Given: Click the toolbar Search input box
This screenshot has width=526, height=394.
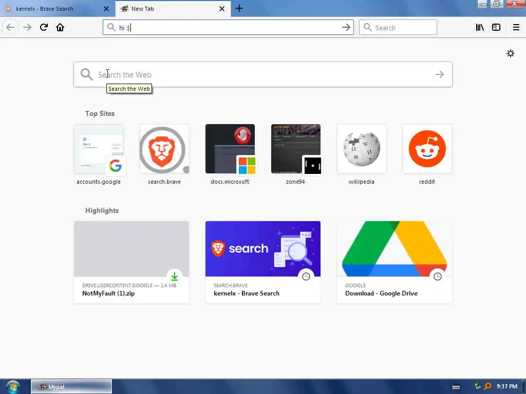Looking at the screenshot, I should click(398, 27).
